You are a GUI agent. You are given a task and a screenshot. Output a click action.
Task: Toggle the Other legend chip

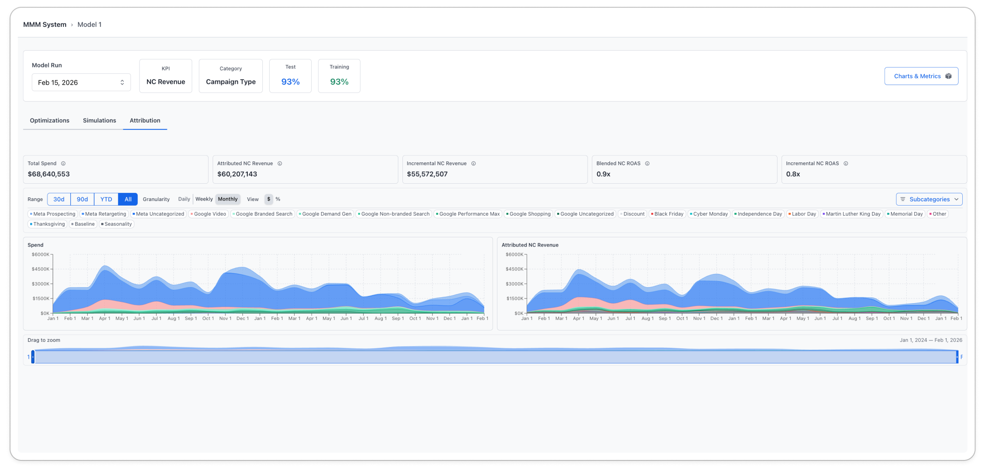[x=938, y=214]
